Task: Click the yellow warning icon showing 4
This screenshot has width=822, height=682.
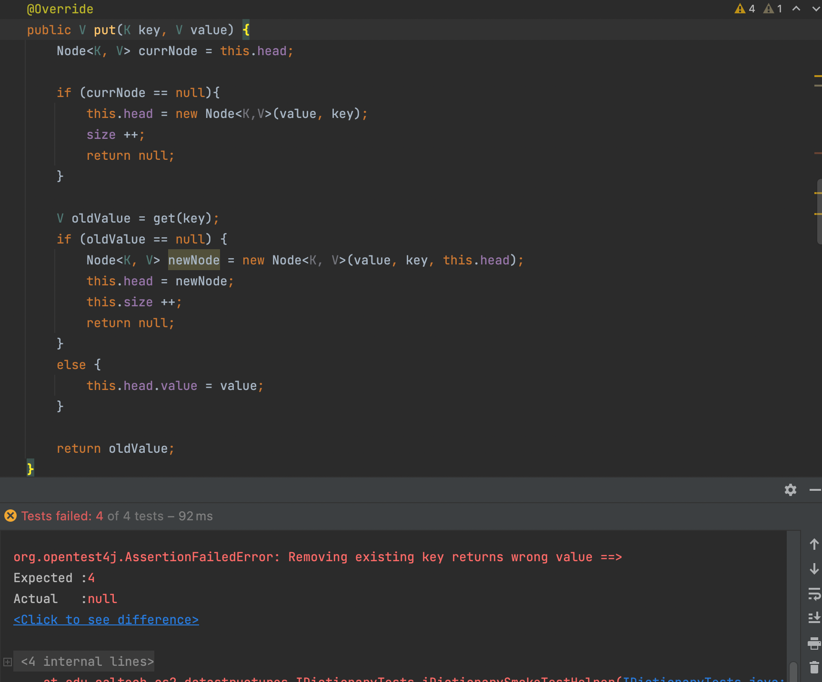Action: [740, 9]
